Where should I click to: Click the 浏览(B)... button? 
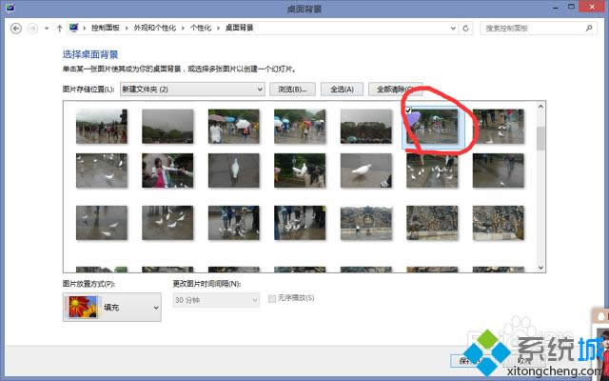pyautogui.click(x=292, y=90)
